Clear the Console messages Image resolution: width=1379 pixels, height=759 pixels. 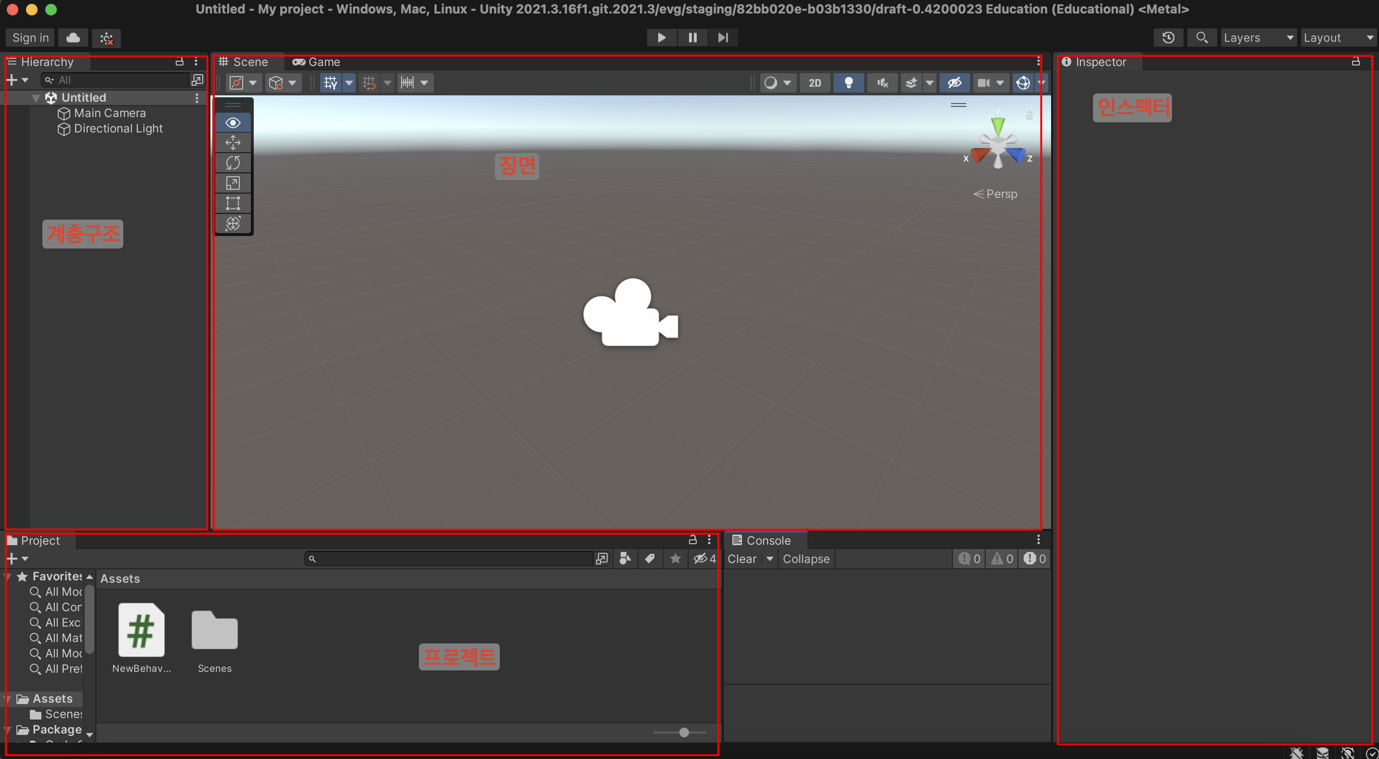coord(742,558)
